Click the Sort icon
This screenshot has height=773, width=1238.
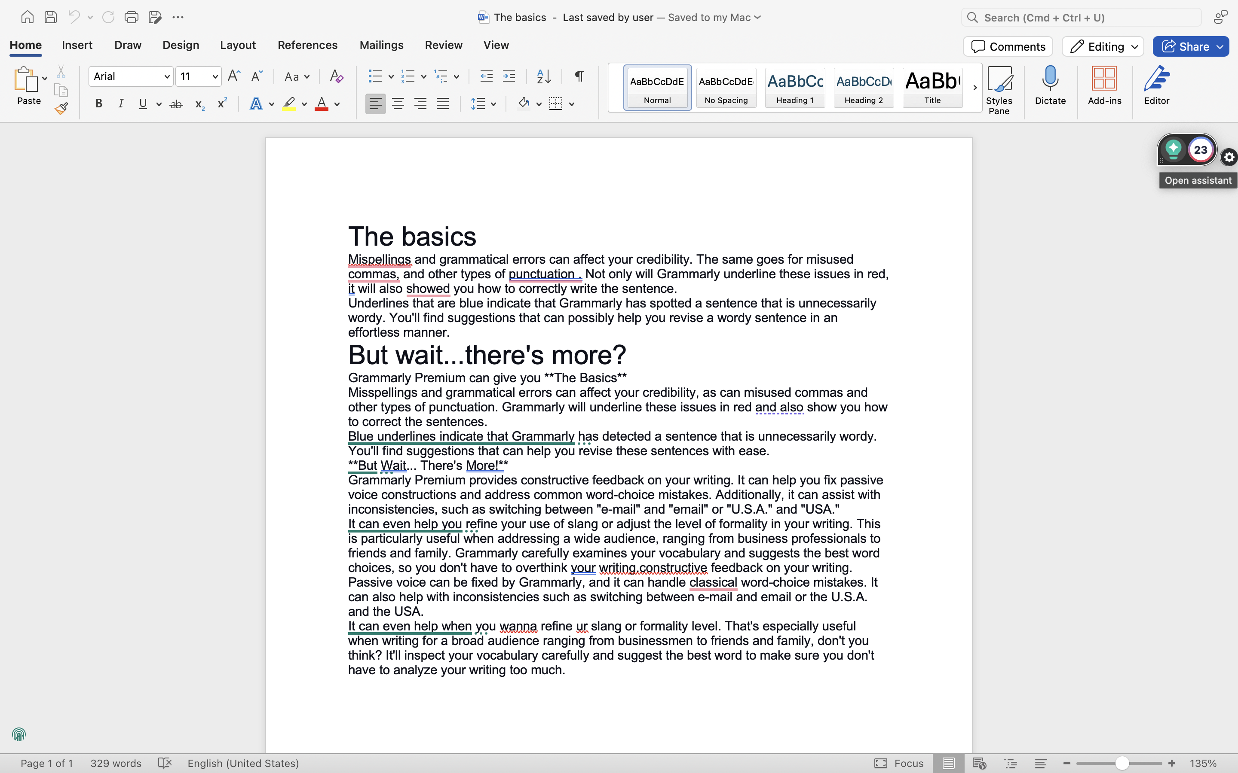(544, 76)
